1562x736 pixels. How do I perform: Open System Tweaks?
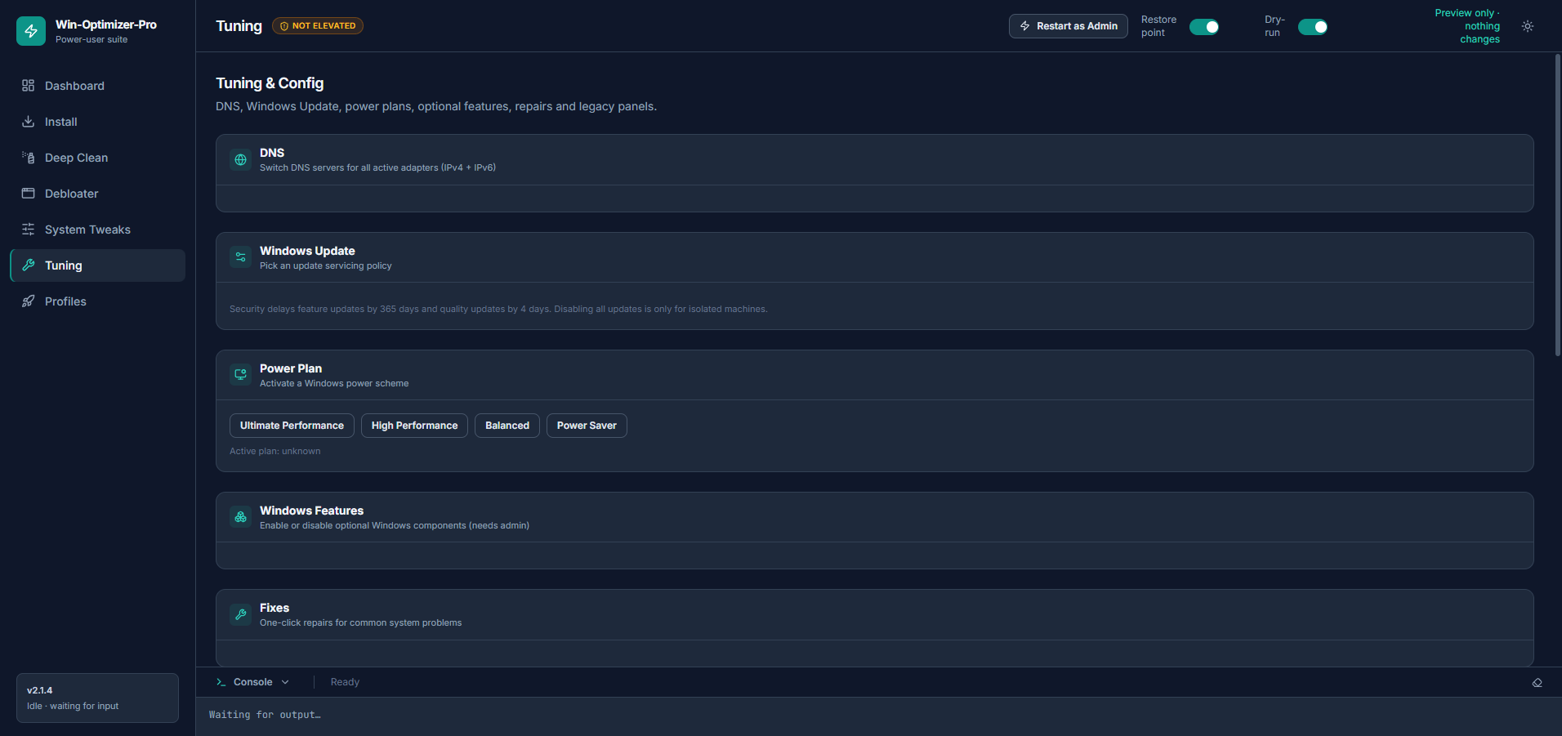[98, 230]
